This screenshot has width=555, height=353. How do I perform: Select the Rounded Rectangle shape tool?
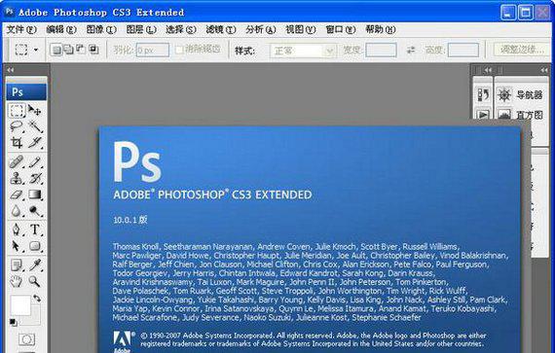pos(35,246)
